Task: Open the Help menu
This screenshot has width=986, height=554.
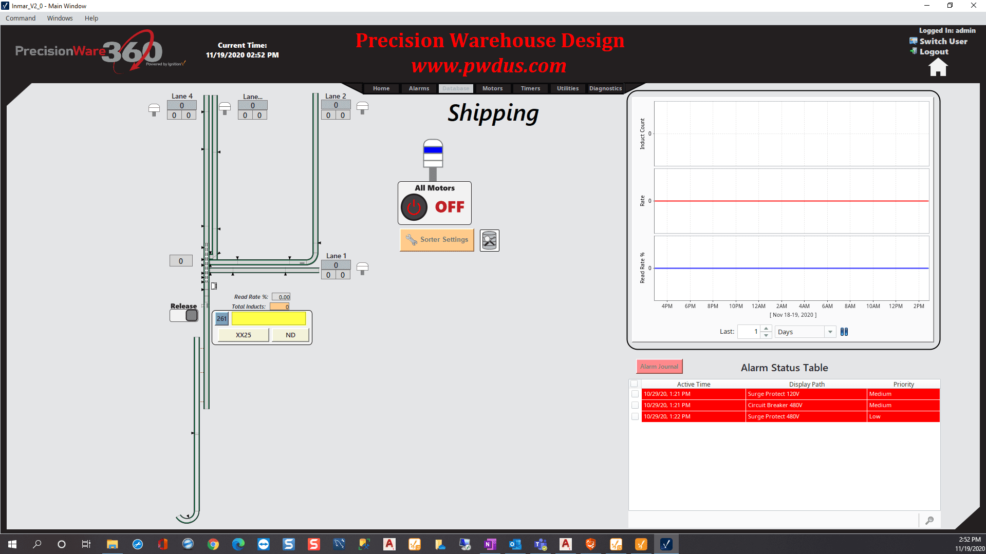Action: [x=91, y=18]
